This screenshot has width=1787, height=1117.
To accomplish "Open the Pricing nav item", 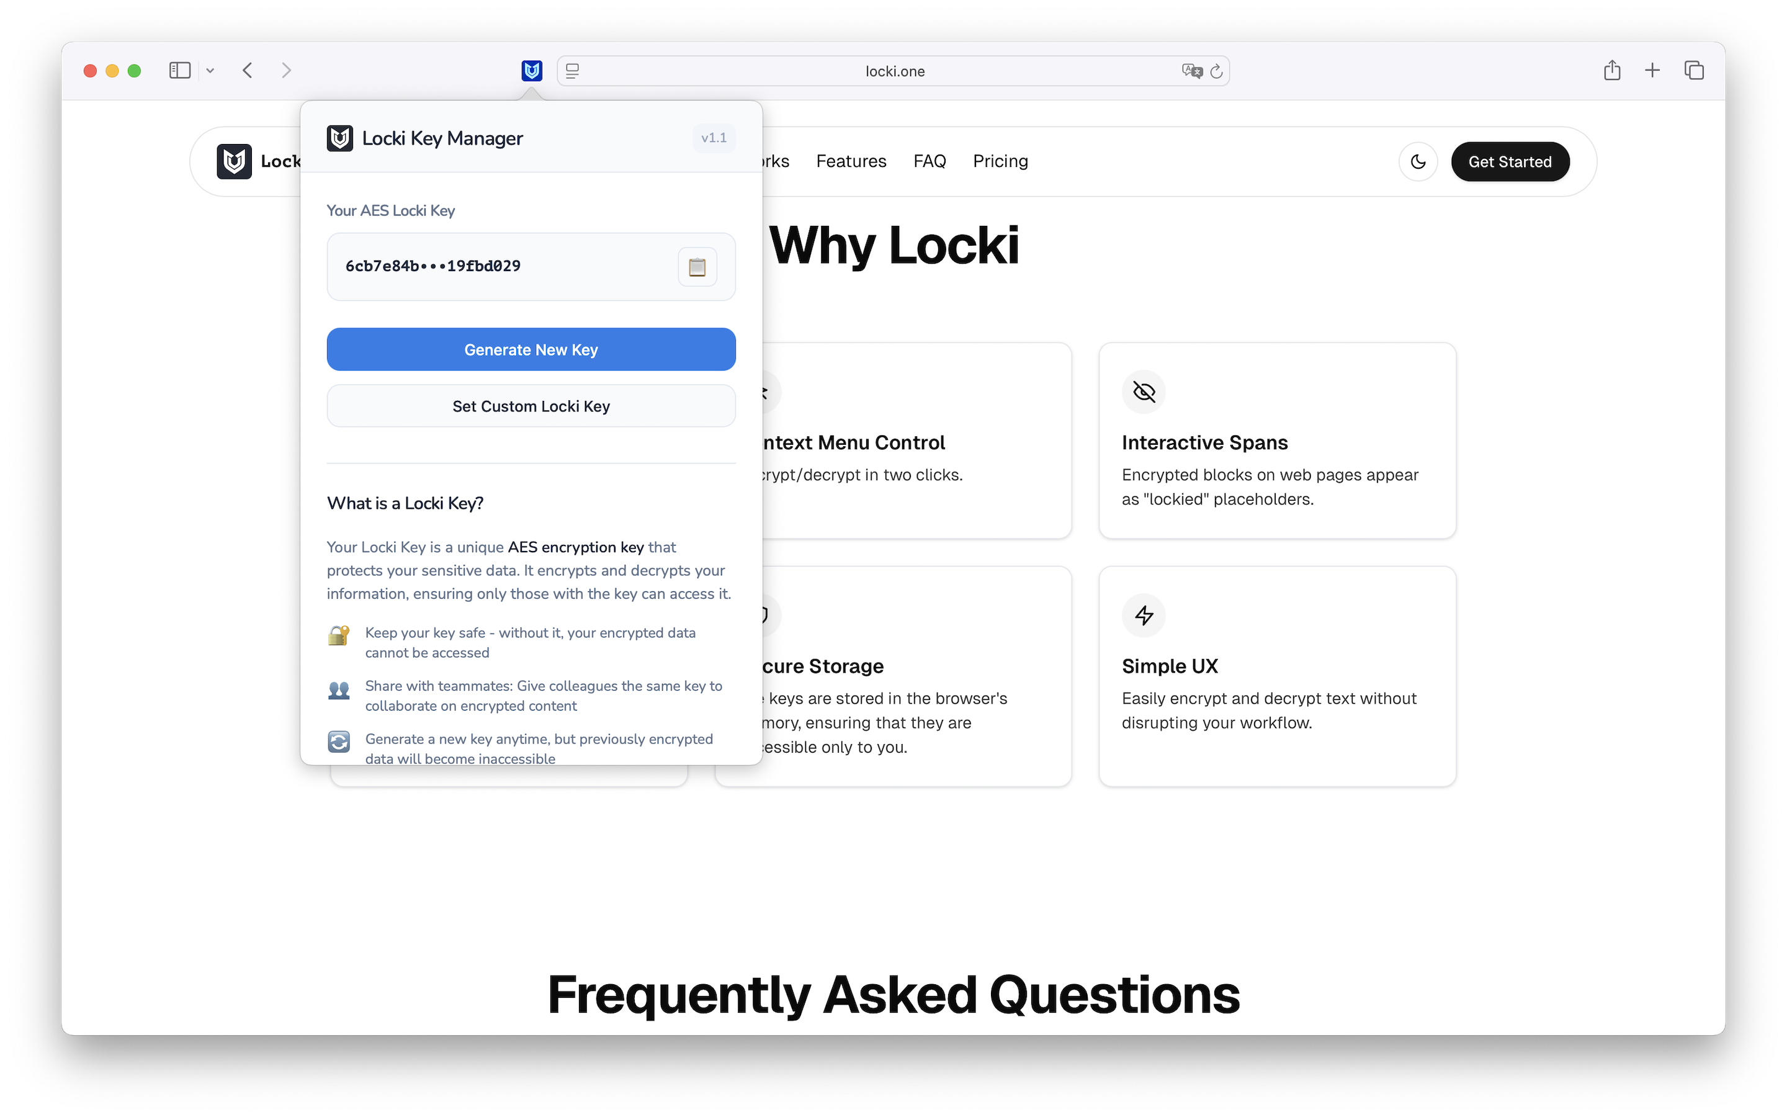I will (x=1000, y=161).
